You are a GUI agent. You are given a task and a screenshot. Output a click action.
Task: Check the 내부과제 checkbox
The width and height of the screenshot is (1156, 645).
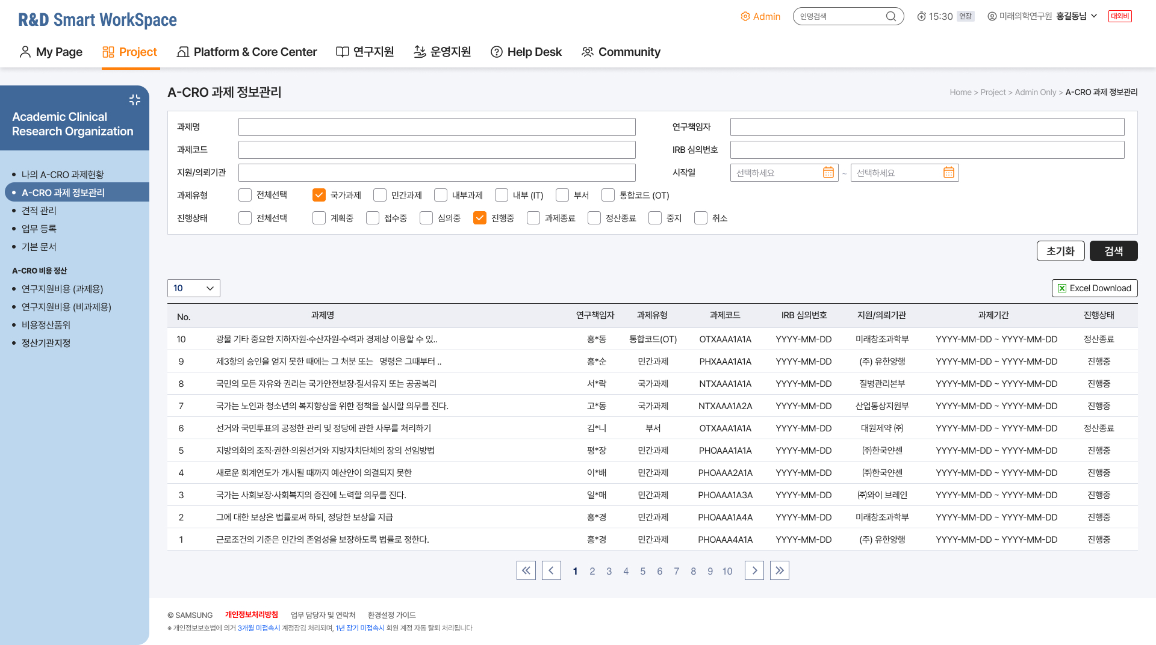coord(441,195)
